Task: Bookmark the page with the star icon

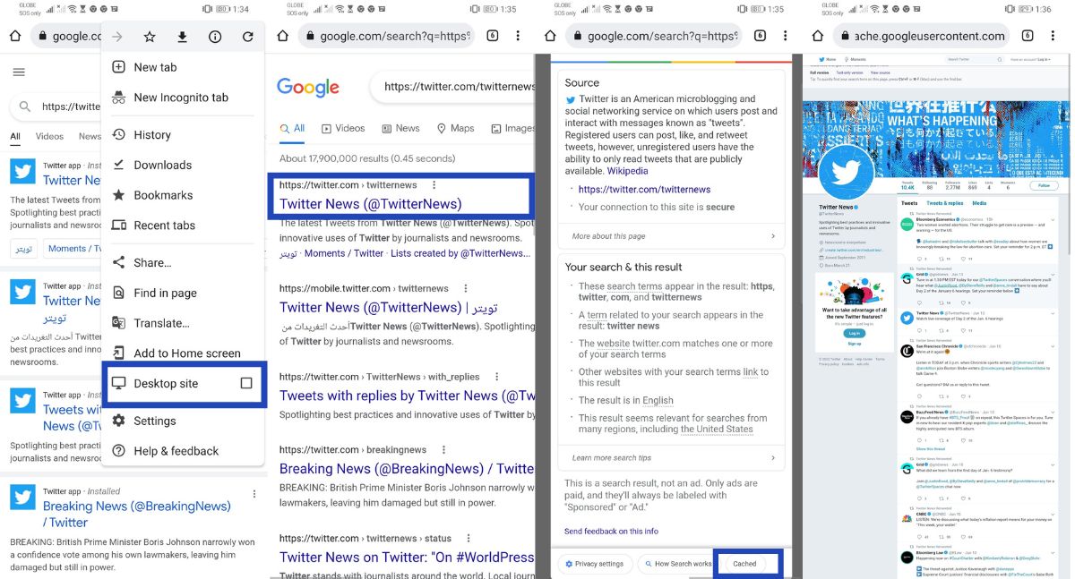Action: pos(150,37)
